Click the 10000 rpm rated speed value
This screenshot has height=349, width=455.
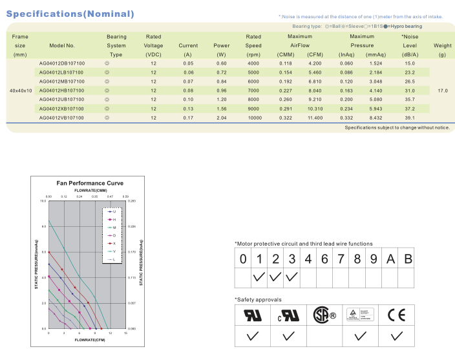[255, 118]
